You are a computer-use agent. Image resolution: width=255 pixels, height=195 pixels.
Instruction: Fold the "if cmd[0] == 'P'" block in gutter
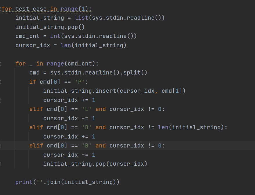point(1,82)
